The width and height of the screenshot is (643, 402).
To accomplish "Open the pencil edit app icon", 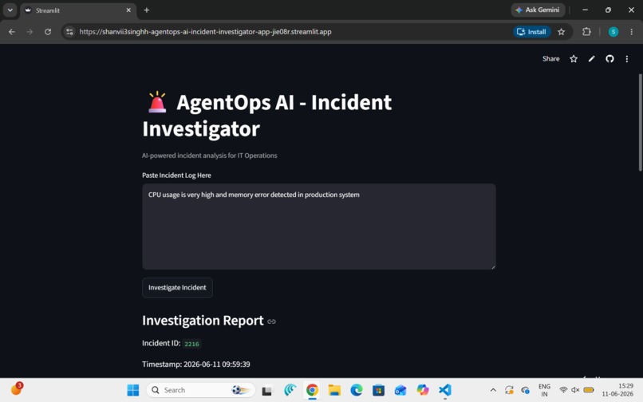I will point(591,59).
